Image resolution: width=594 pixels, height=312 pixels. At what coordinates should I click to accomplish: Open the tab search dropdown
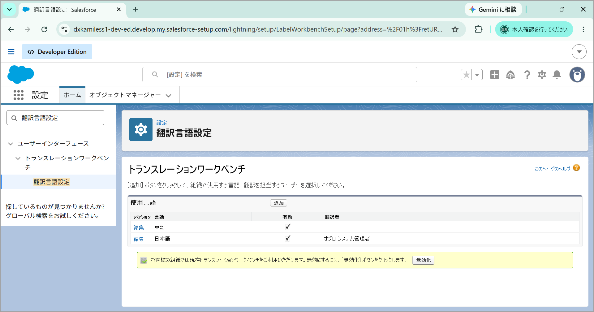(x=9, y=10)
